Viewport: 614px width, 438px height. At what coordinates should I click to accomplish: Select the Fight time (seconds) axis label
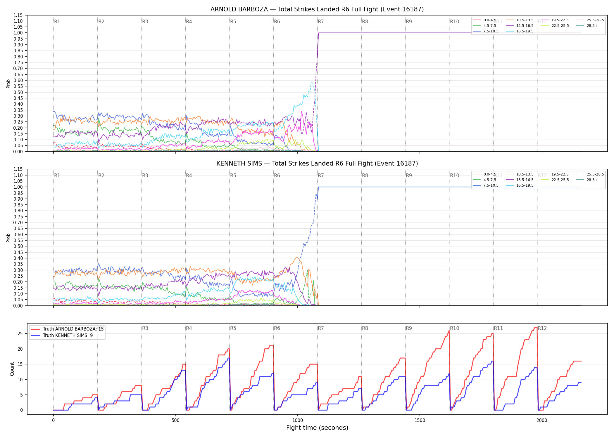click(x=317, y=428)
